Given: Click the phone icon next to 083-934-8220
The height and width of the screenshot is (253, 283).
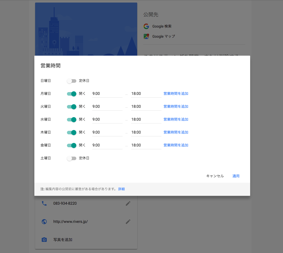Looking at the screenshot, I should pos(44,203).
